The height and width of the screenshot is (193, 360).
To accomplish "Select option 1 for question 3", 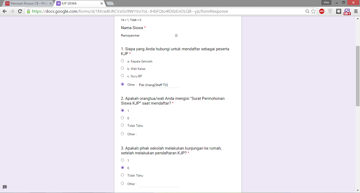I will tap(122, 160).
